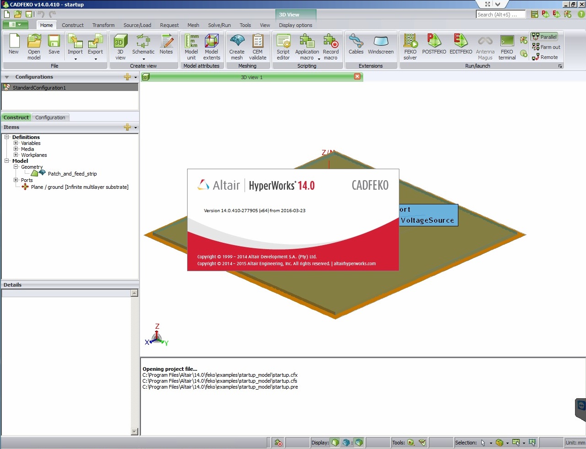Open the Source/Load ribbon tab
586x449 pixels.
pos(137,25)
